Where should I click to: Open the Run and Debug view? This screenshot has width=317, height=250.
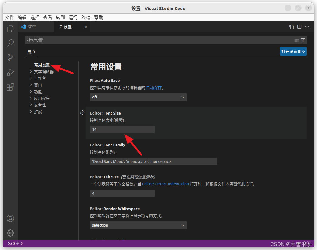click(x=10, y=72)
